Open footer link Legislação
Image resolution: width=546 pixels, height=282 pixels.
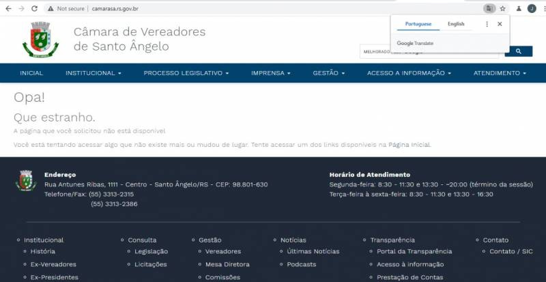pos(151,251)
